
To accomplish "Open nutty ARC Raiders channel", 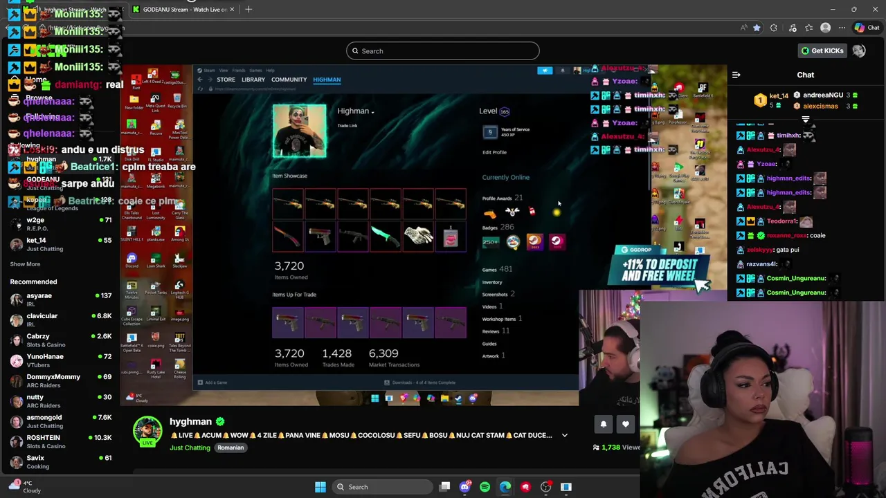I will tap(61, 400).
